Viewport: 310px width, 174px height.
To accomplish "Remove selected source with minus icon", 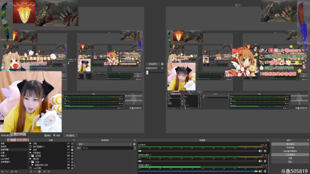I will click(35, 172).
